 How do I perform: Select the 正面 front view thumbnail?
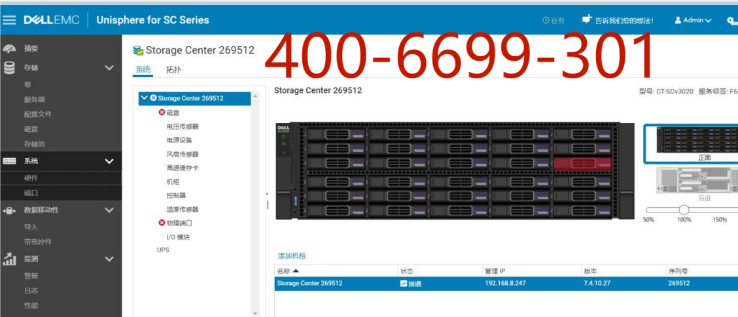[x=692, y=144]
